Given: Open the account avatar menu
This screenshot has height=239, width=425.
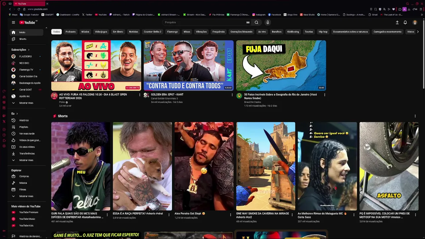Looking at the screenshot, I should coord(415,22).
